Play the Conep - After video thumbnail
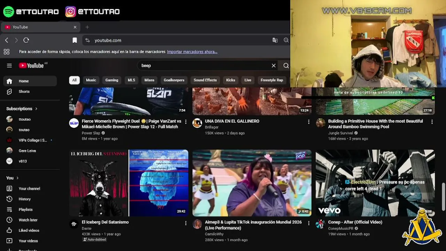This screenshot has height=251, width=446. pyautogui.click(x=375, y=183)
